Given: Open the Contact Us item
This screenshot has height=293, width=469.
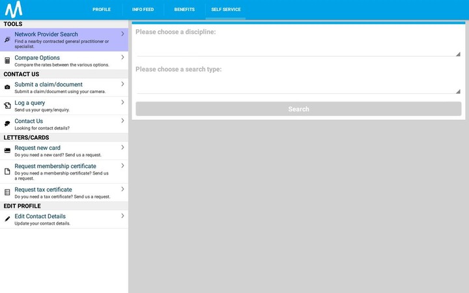Looking at the screenshot, I should pyautogui.click(x=64, y=124).
